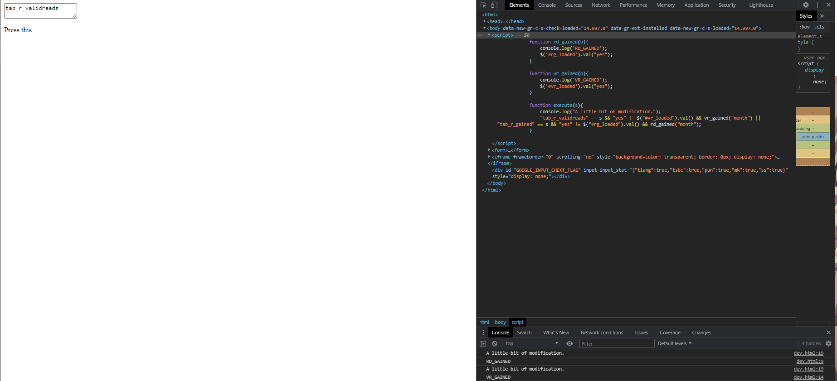This screenshot has height=381, width=837.
Task: Open the dev.html:14 source link
Action: [808, 377]
